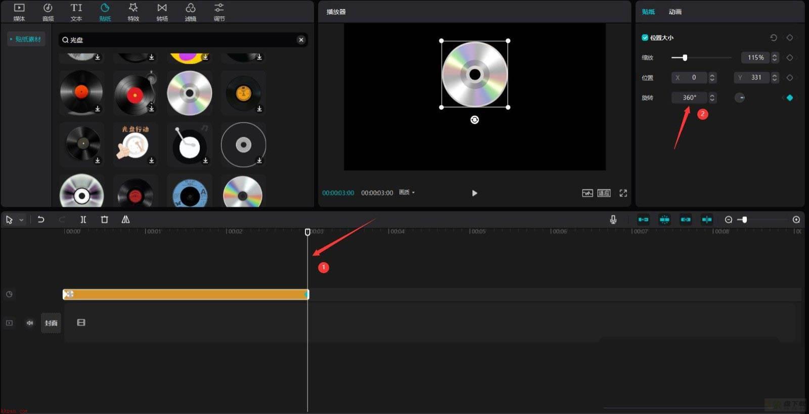The height and width of the screenshot is (414, 809).
Task: Increase the X position with the stepper up arrow
Action: [712, 75]
